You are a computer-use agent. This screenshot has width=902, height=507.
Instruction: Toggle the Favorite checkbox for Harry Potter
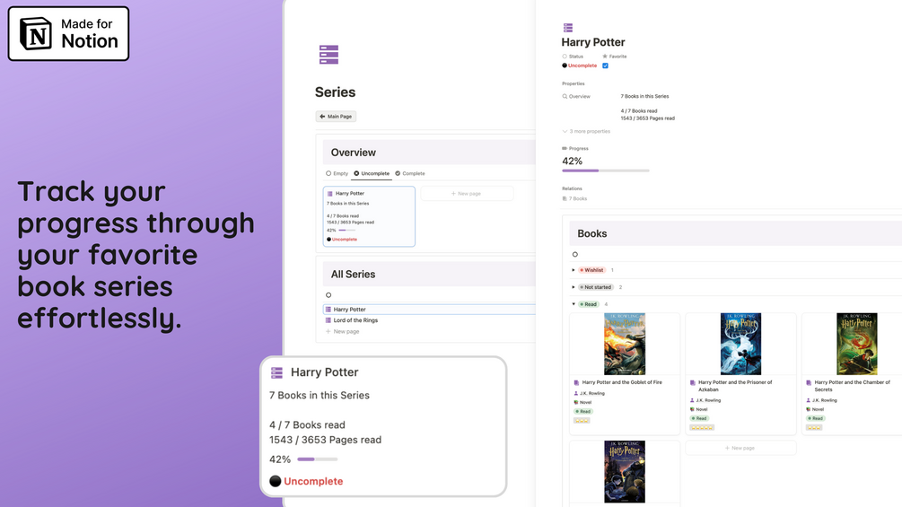(x=605, y=66)
